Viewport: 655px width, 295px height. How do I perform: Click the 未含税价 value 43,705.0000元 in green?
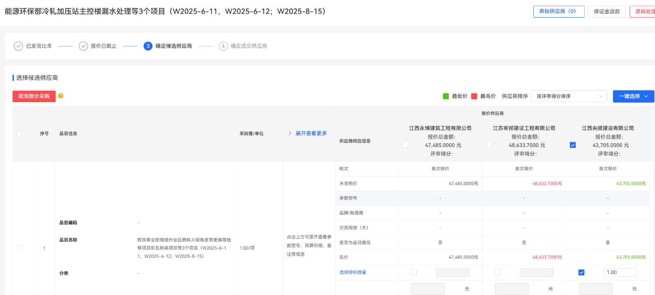point(631,184)
